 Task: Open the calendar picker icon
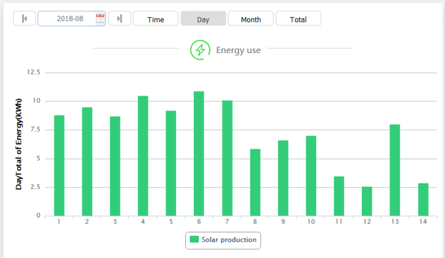(x=100, y=19)
